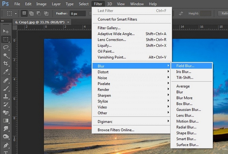
Task: Expand the Video submenu
Action: tap(131, 107)
